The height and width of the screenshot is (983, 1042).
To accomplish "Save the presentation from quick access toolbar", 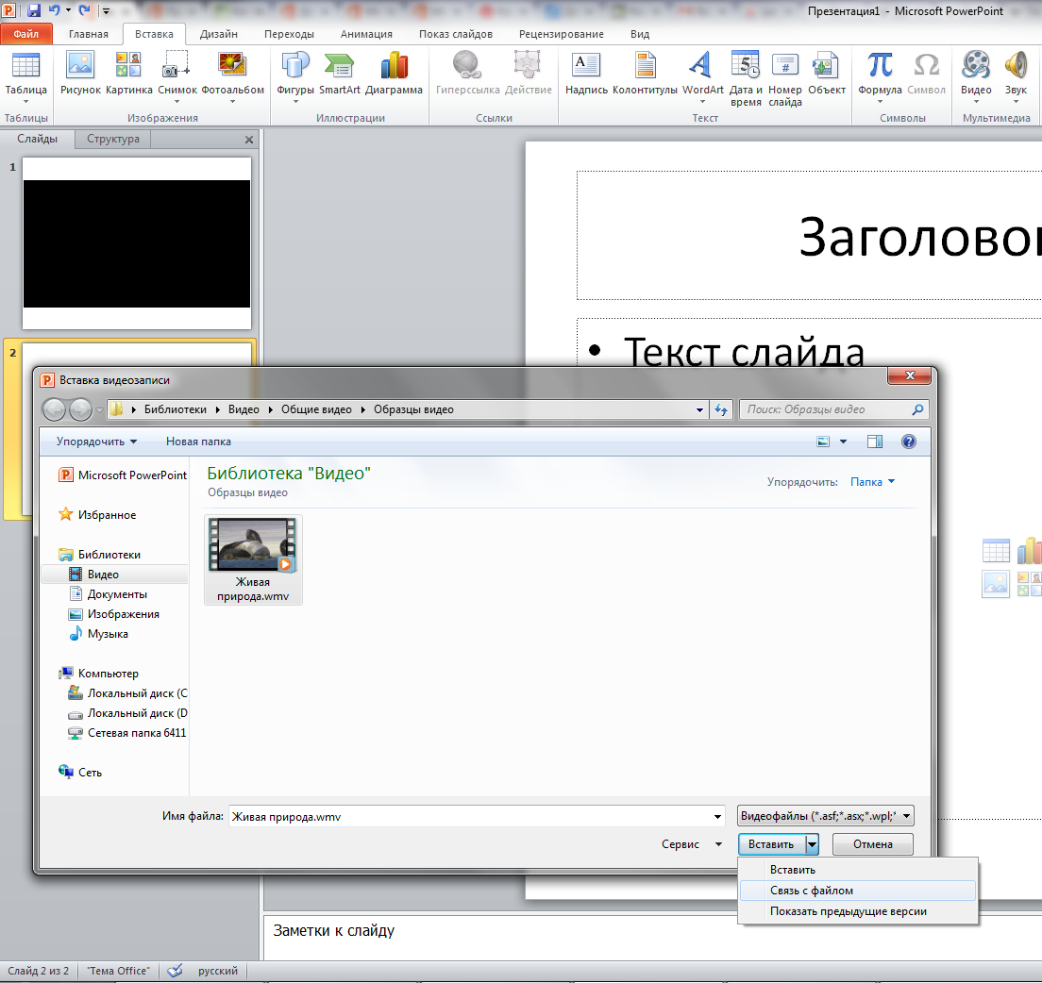I will point(34,10).
